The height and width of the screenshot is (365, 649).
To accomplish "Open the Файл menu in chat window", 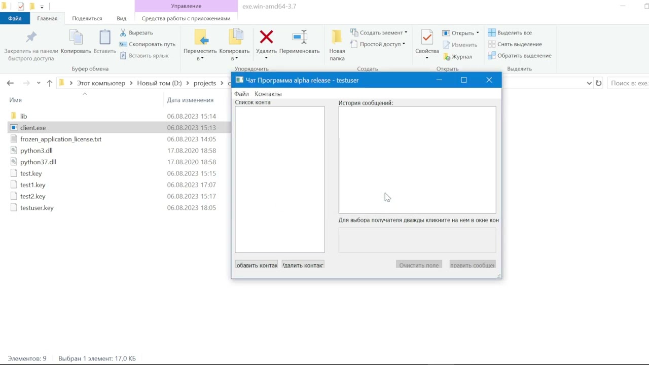I will click(241, 94).
